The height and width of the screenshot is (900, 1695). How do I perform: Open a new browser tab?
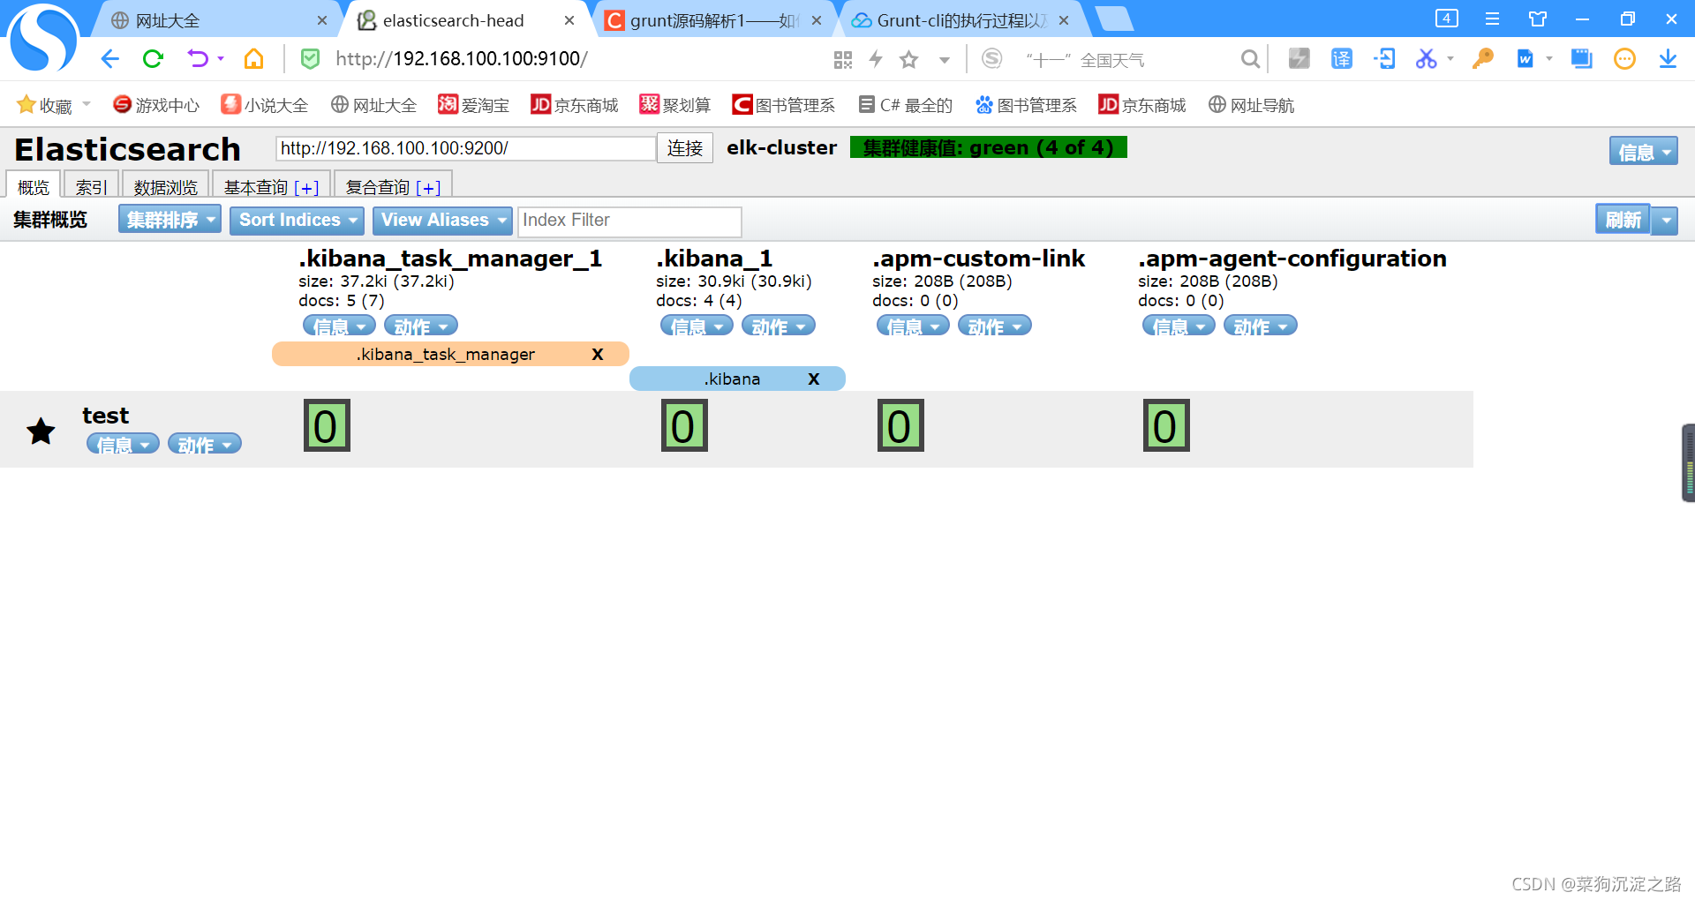tap(1114, 19)
